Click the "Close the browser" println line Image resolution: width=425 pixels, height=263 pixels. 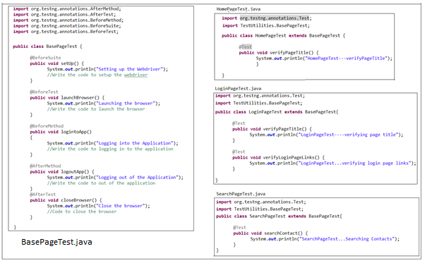pyautogui.click(x=98, y=206)
